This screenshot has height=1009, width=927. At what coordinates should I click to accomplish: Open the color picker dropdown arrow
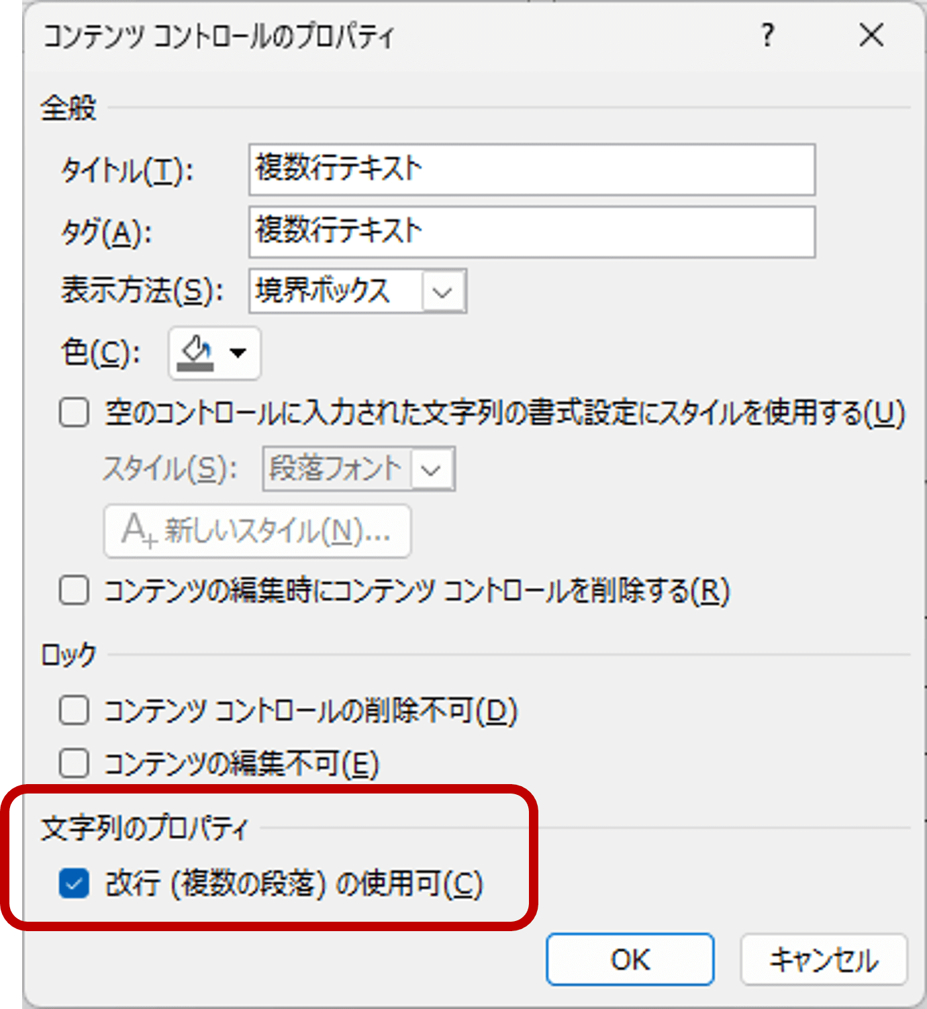click(234, 354)
